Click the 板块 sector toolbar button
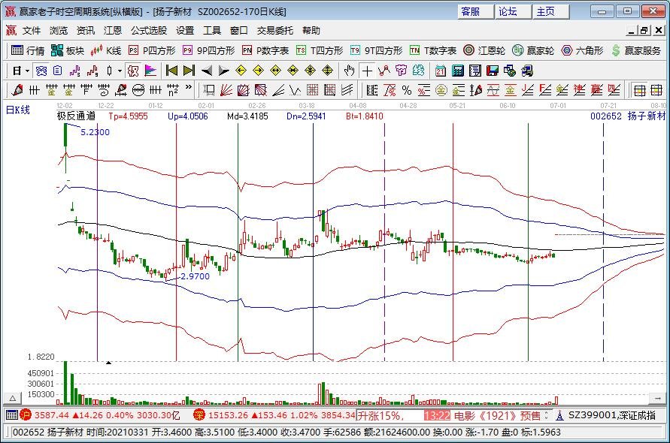The height and width of the screenshot is (443, 670). pyautogui.click(x=67, y=50)
